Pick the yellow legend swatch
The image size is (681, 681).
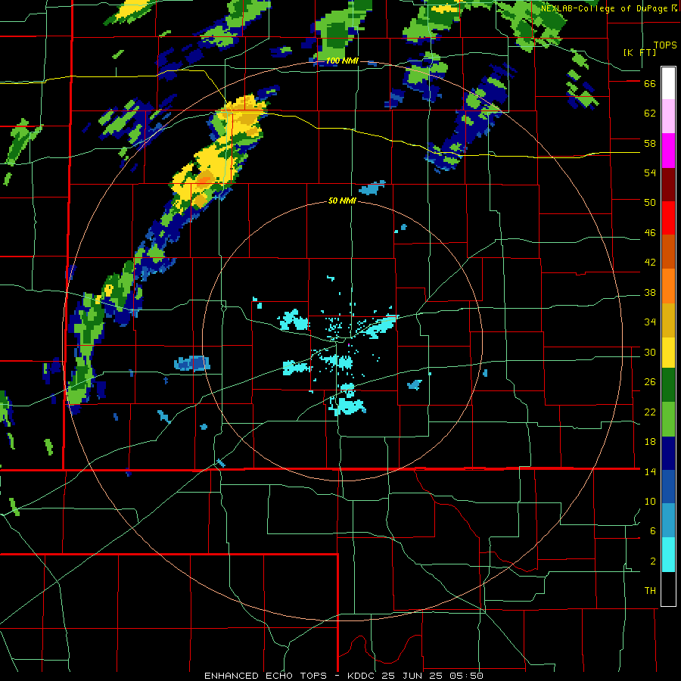tap(668, 352)
